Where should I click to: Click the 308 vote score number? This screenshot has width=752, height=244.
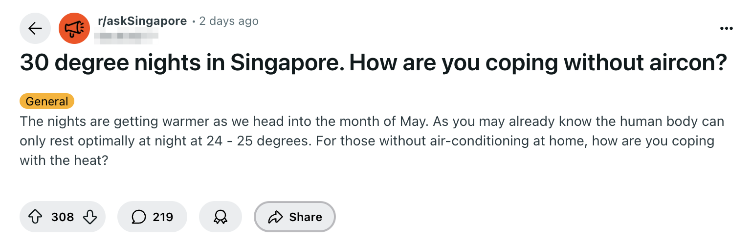(63, 217)
